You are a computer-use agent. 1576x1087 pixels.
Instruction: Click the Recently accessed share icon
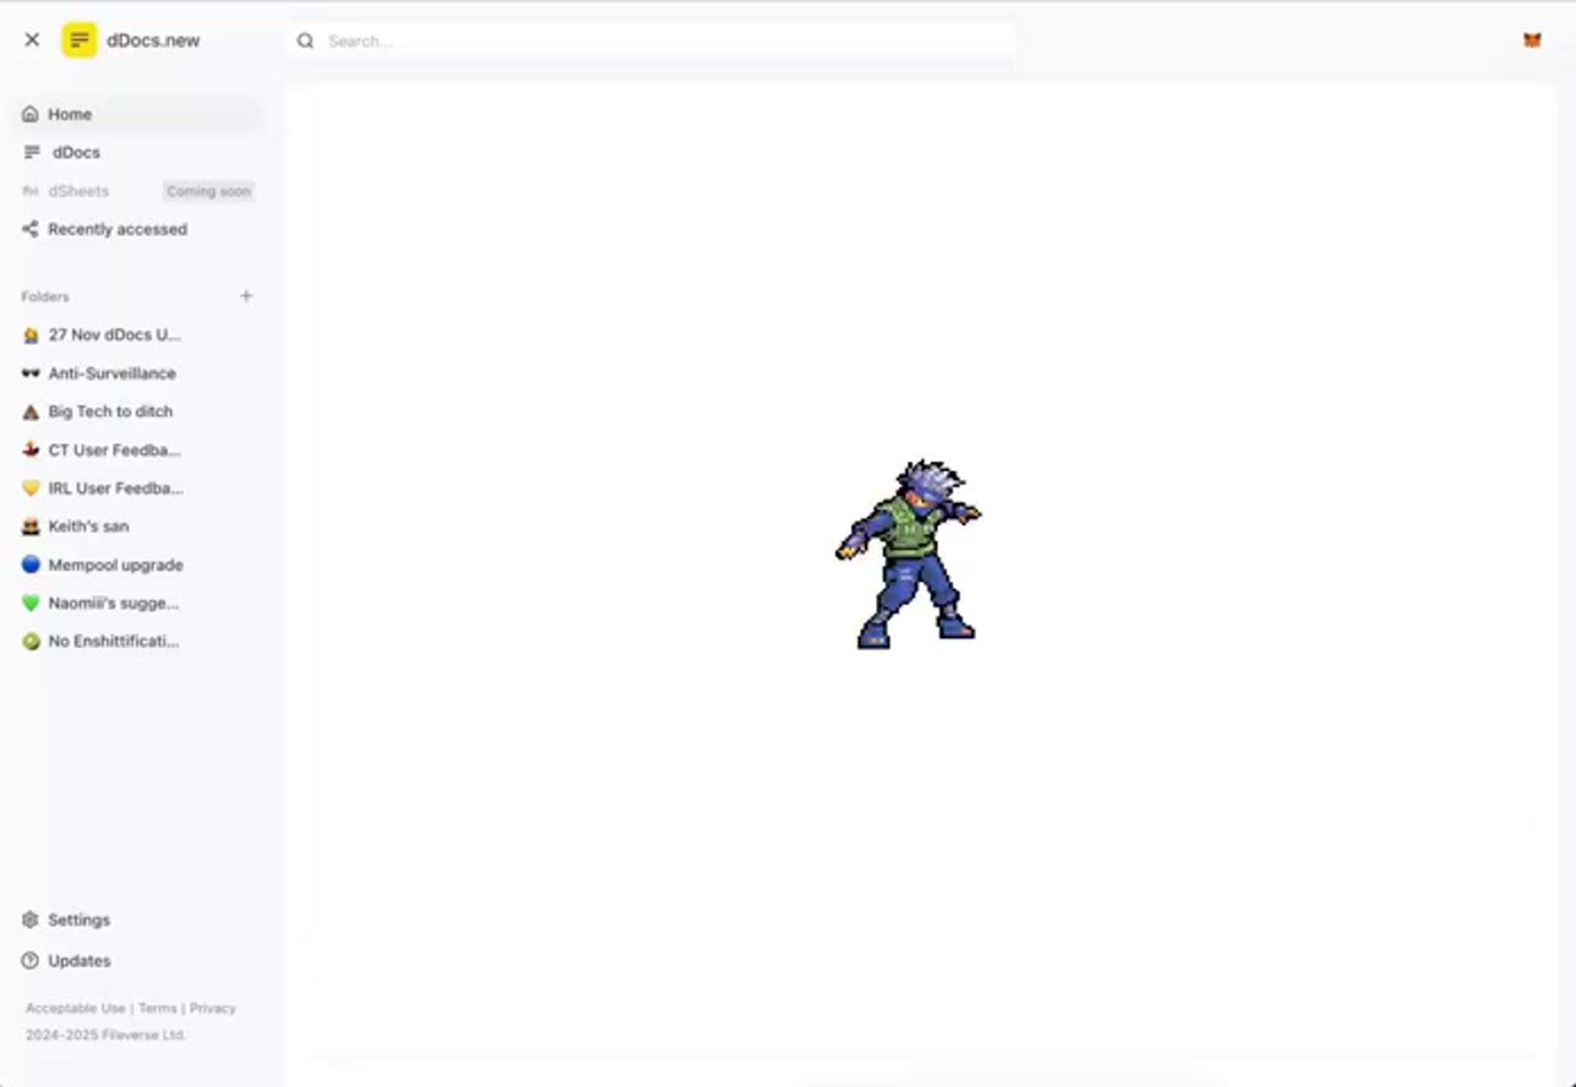(x=30, y=229)
